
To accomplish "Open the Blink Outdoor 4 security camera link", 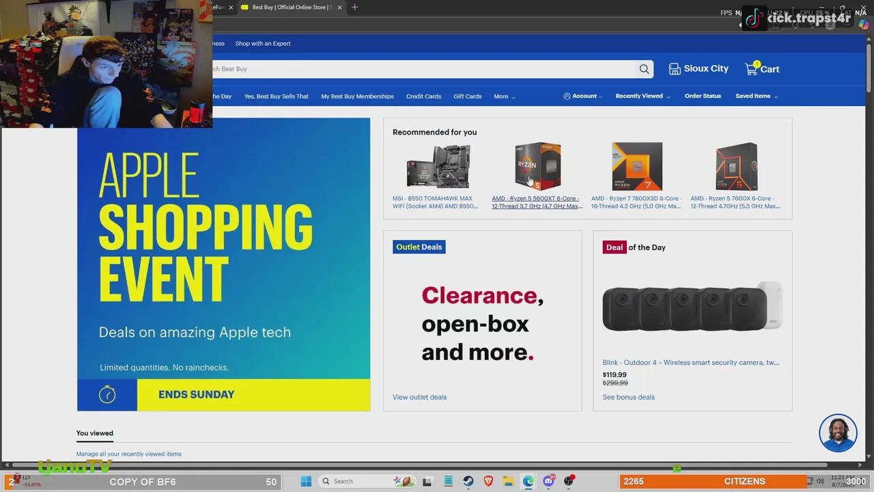I will point(690,363).
